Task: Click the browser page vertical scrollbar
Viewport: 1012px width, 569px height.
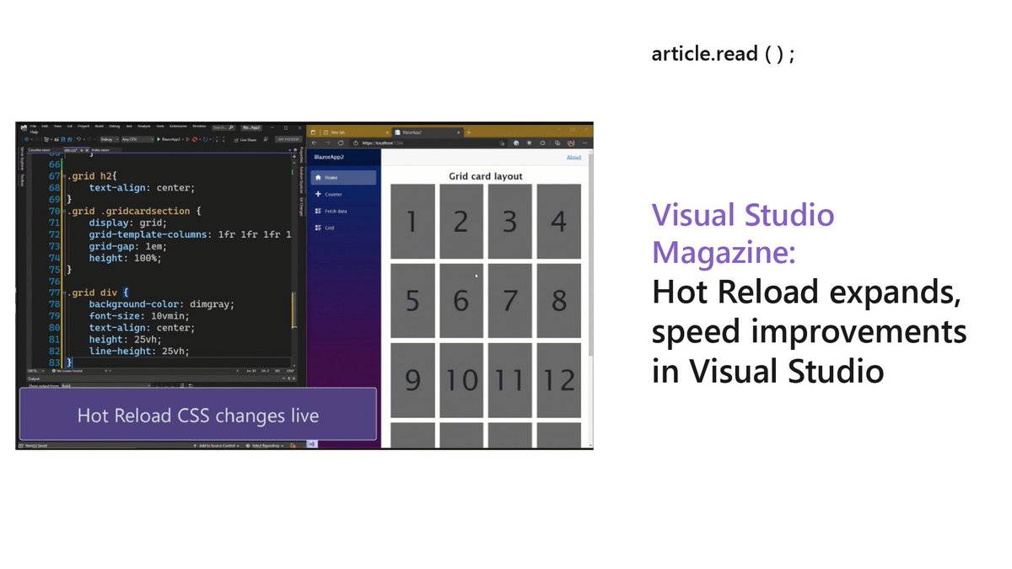Action: pos(589,299)
